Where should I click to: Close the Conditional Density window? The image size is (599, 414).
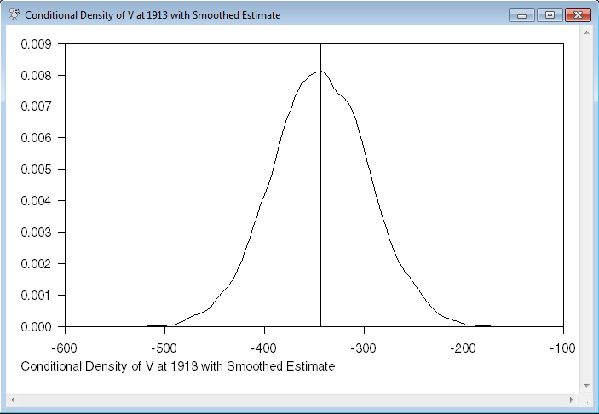[x=577, y=15]
